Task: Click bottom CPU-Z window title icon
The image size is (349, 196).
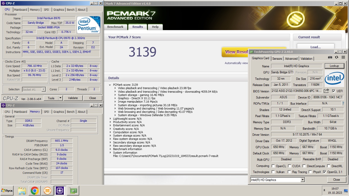Action: coord(3,105)
